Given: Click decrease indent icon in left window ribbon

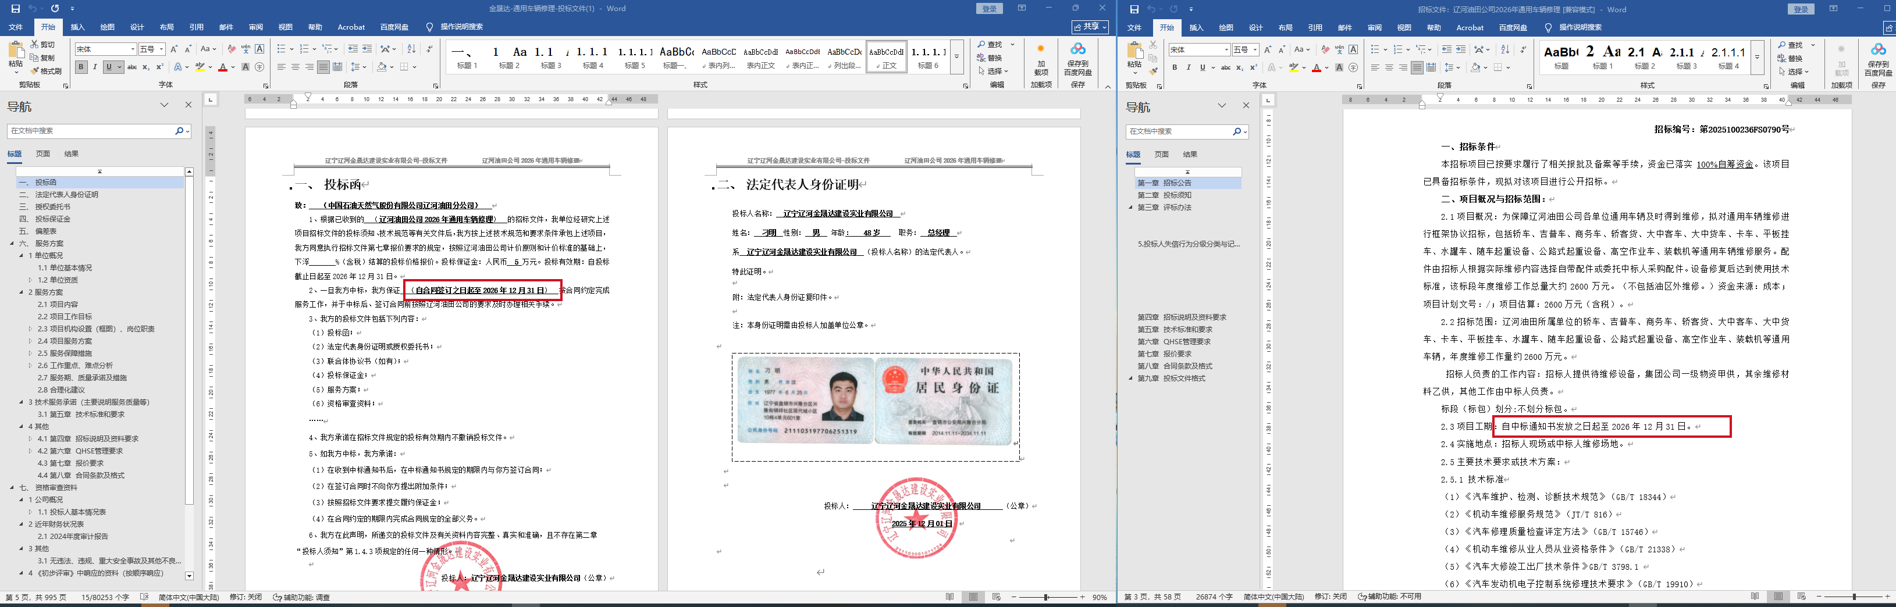Looking at the screenshot, I should (x=353, y=49).
